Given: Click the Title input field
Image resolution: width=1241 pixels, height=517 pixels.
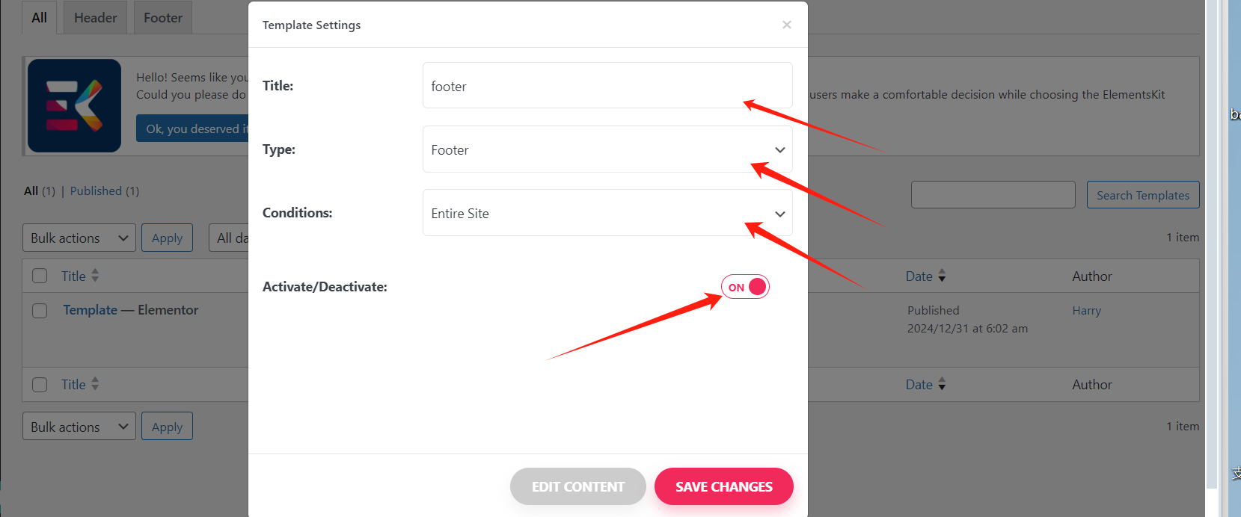Looking at the screenshot, I should [607, 86].
